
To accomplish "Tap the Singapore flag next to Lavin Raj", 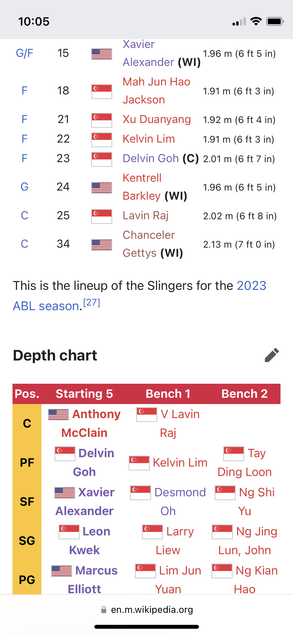I will tap(102, 216).
